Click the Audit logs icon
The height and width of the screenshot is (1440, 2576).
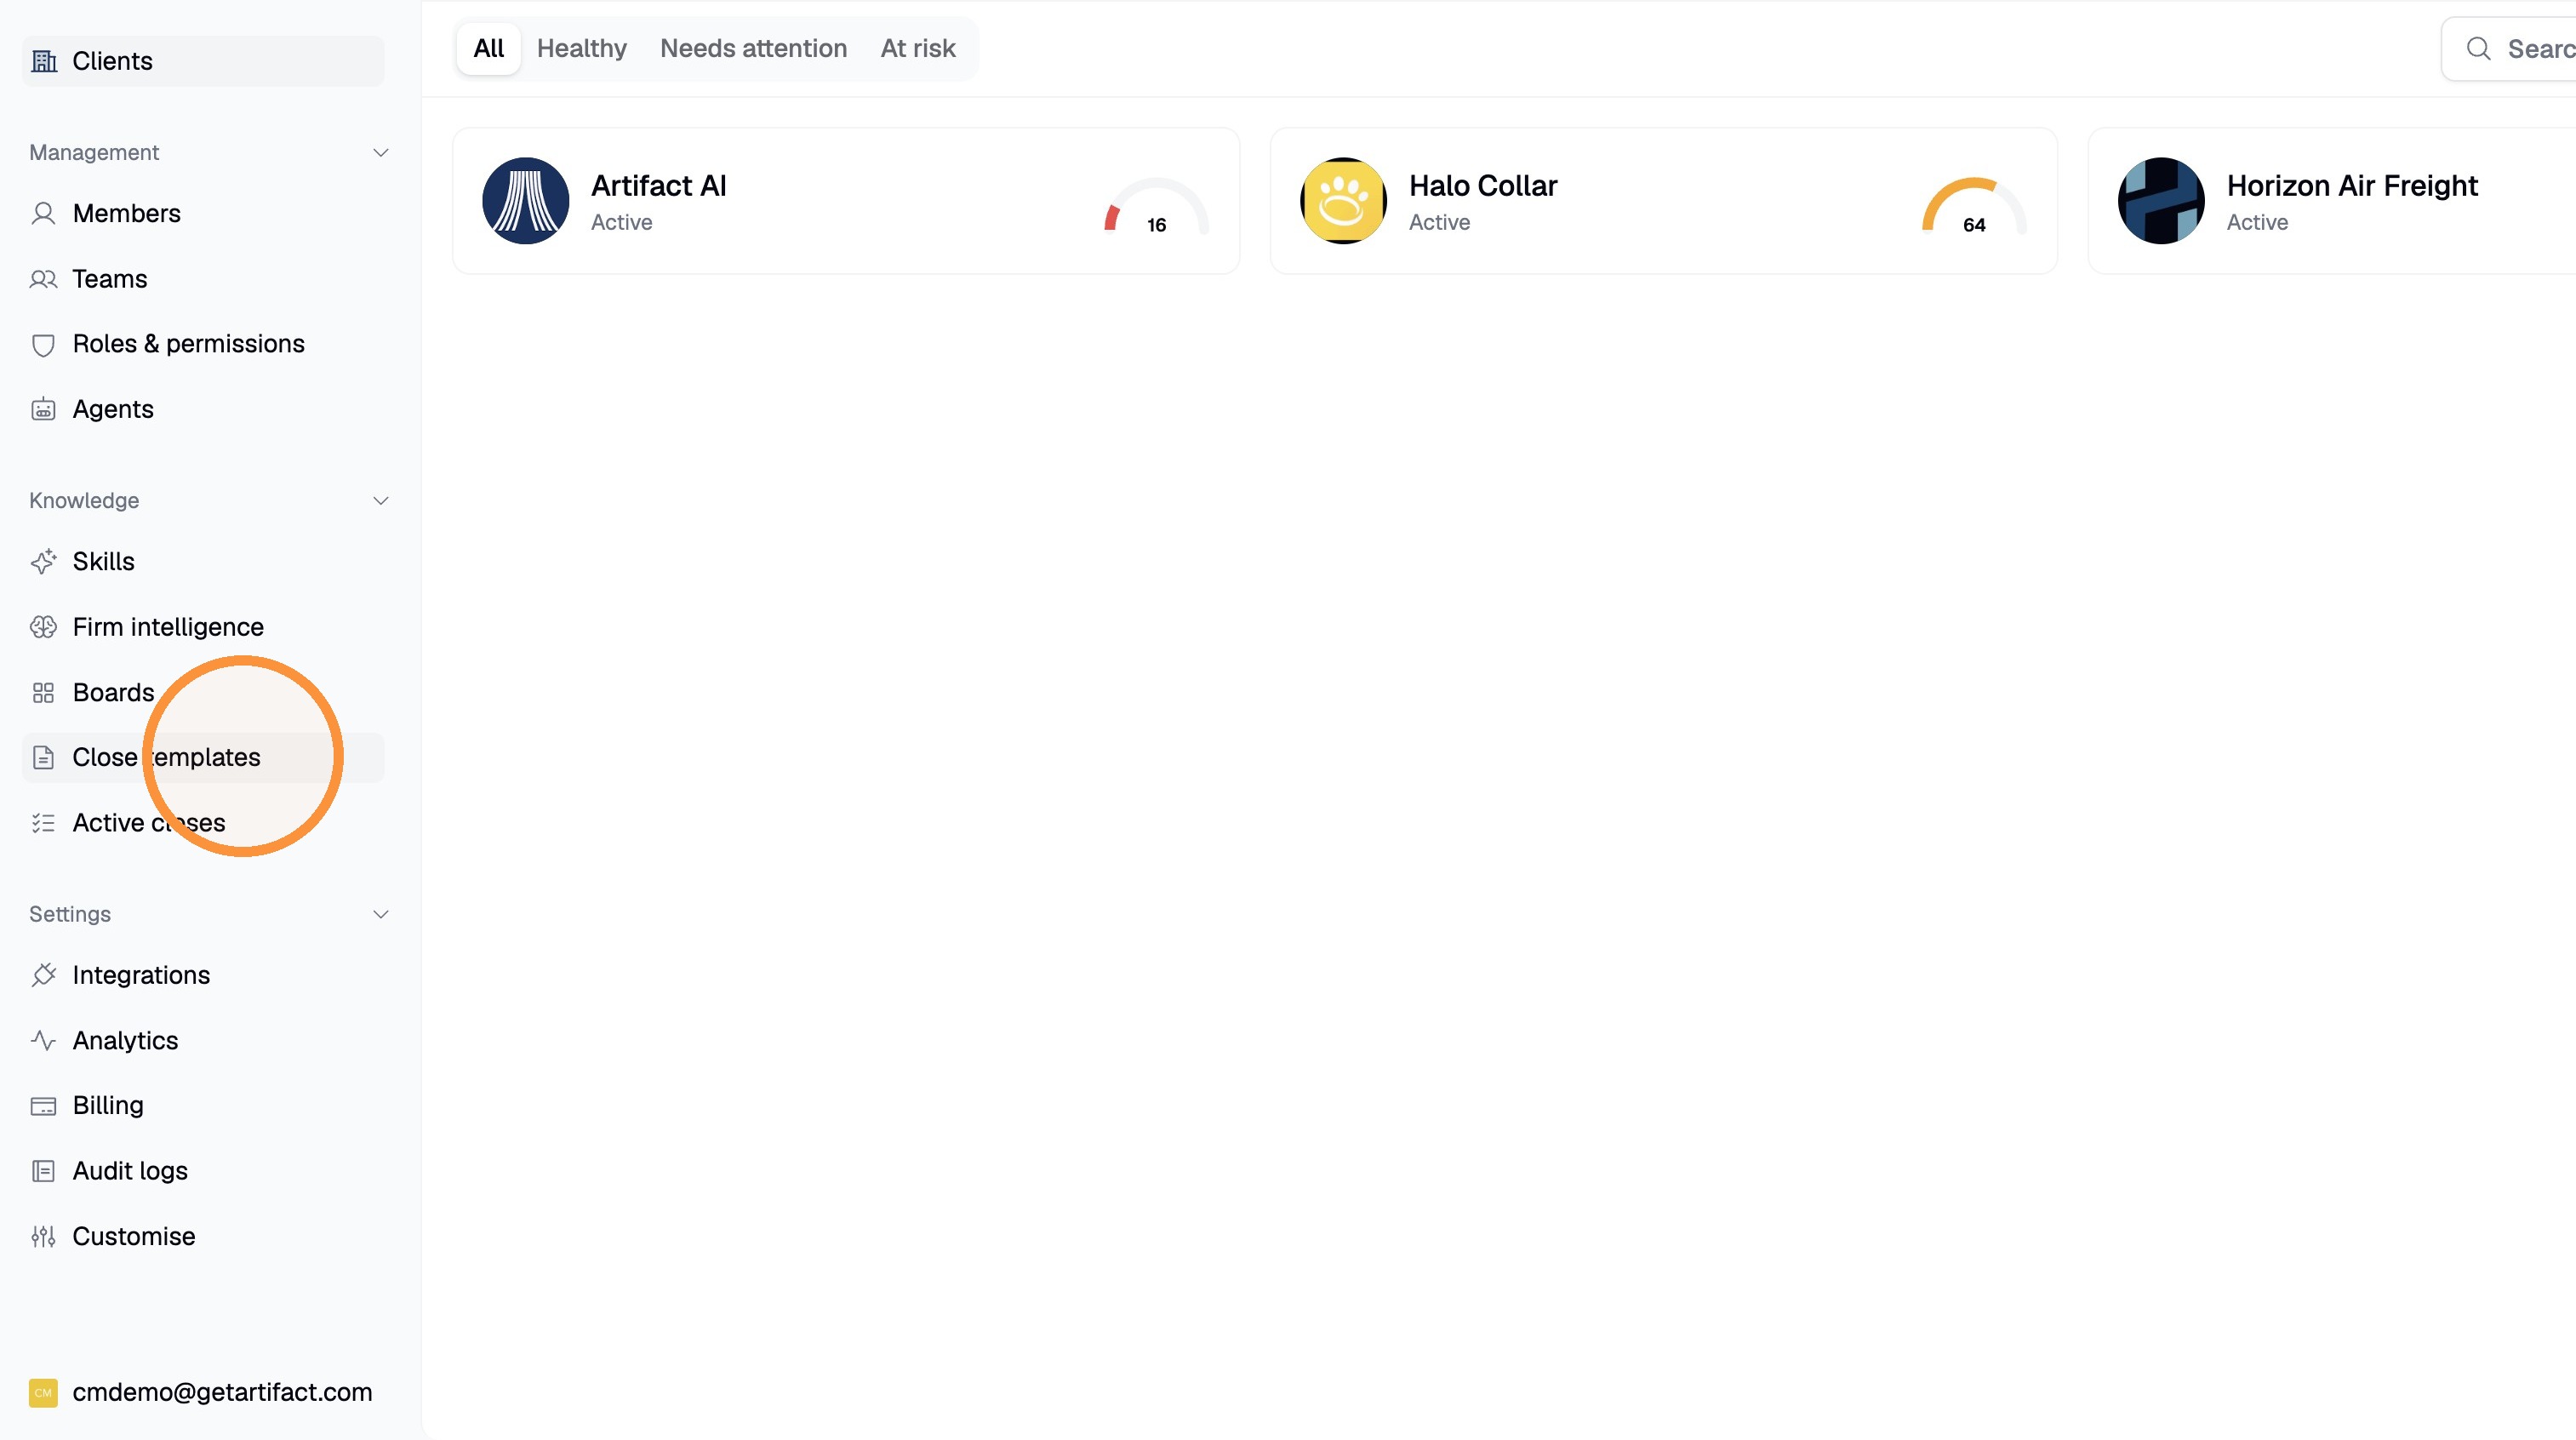43,1171
